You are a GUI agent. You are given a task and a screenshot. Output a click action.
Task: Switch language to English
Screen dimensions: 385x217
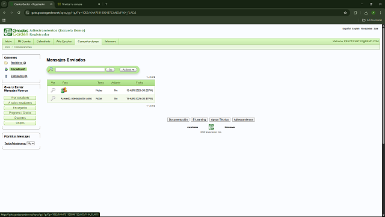click(356, 29)
